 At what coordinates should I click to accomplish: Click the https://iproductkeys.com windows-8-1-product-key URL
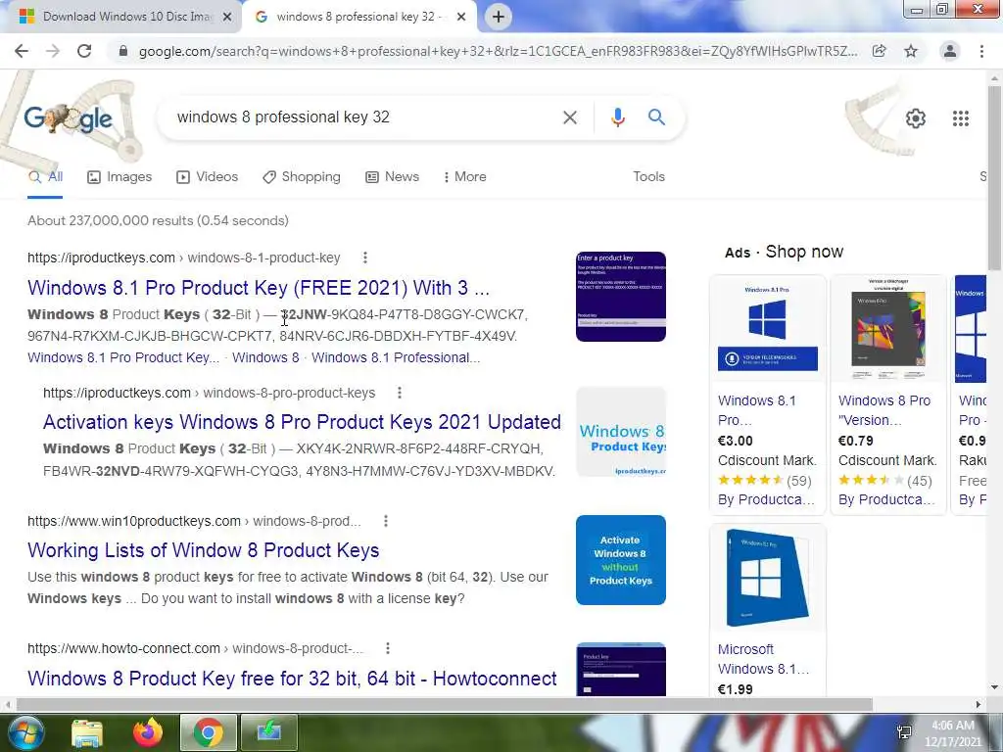[184, 258]
